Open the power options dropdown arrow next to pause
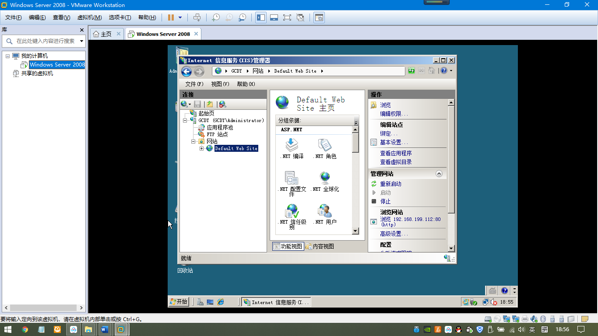 (180, 17)
